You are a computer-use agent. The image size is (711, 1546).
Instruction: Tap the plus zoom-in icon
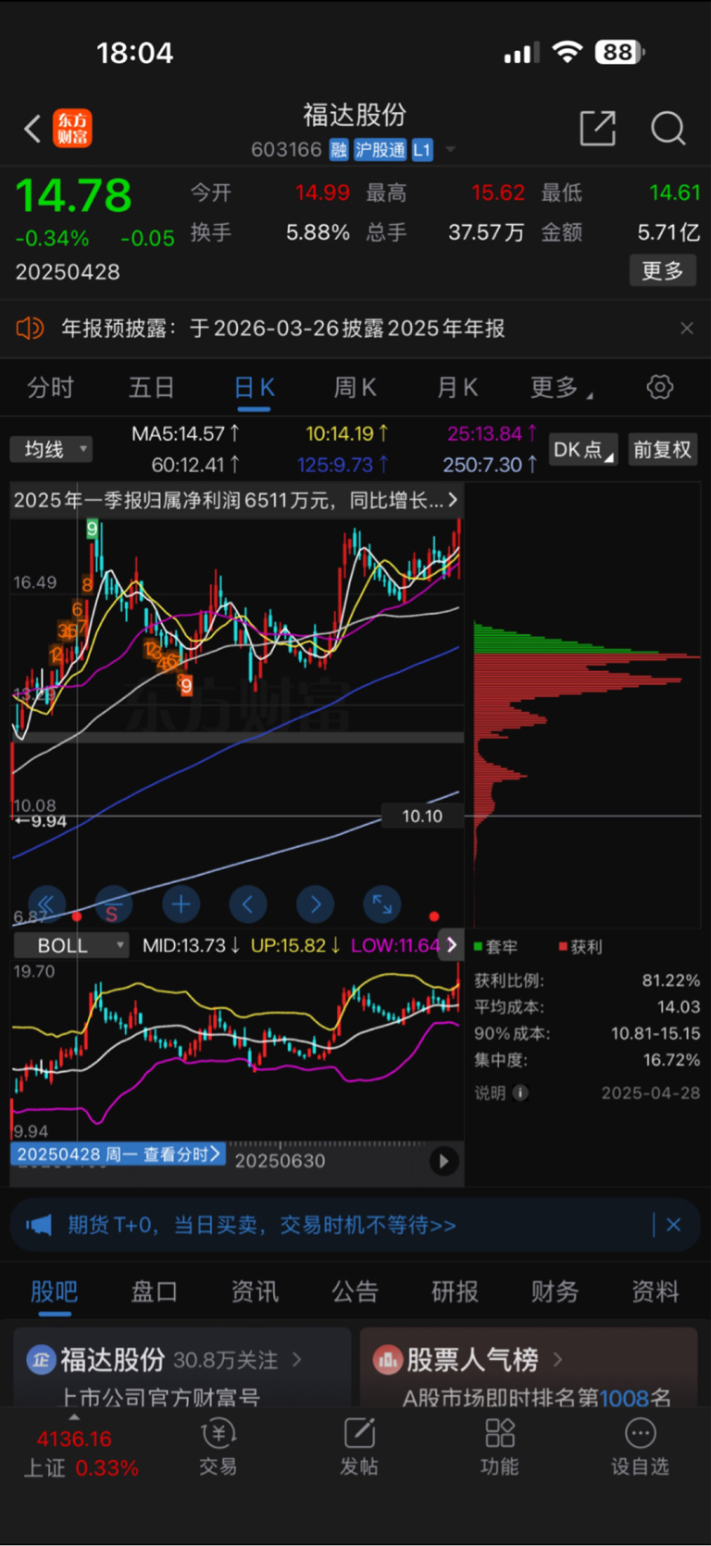pos(181,904)
